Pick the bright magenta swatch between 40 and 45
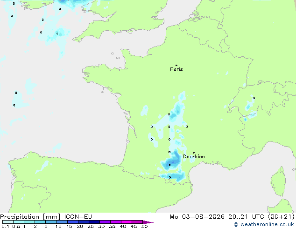The height and width of the screenshot is (228, 296). (127, 222)
